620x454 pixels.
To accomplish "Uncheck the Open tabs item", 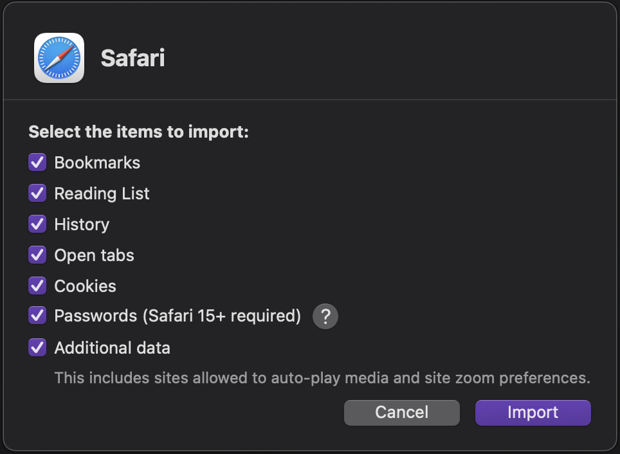I will tap(37, 255).
